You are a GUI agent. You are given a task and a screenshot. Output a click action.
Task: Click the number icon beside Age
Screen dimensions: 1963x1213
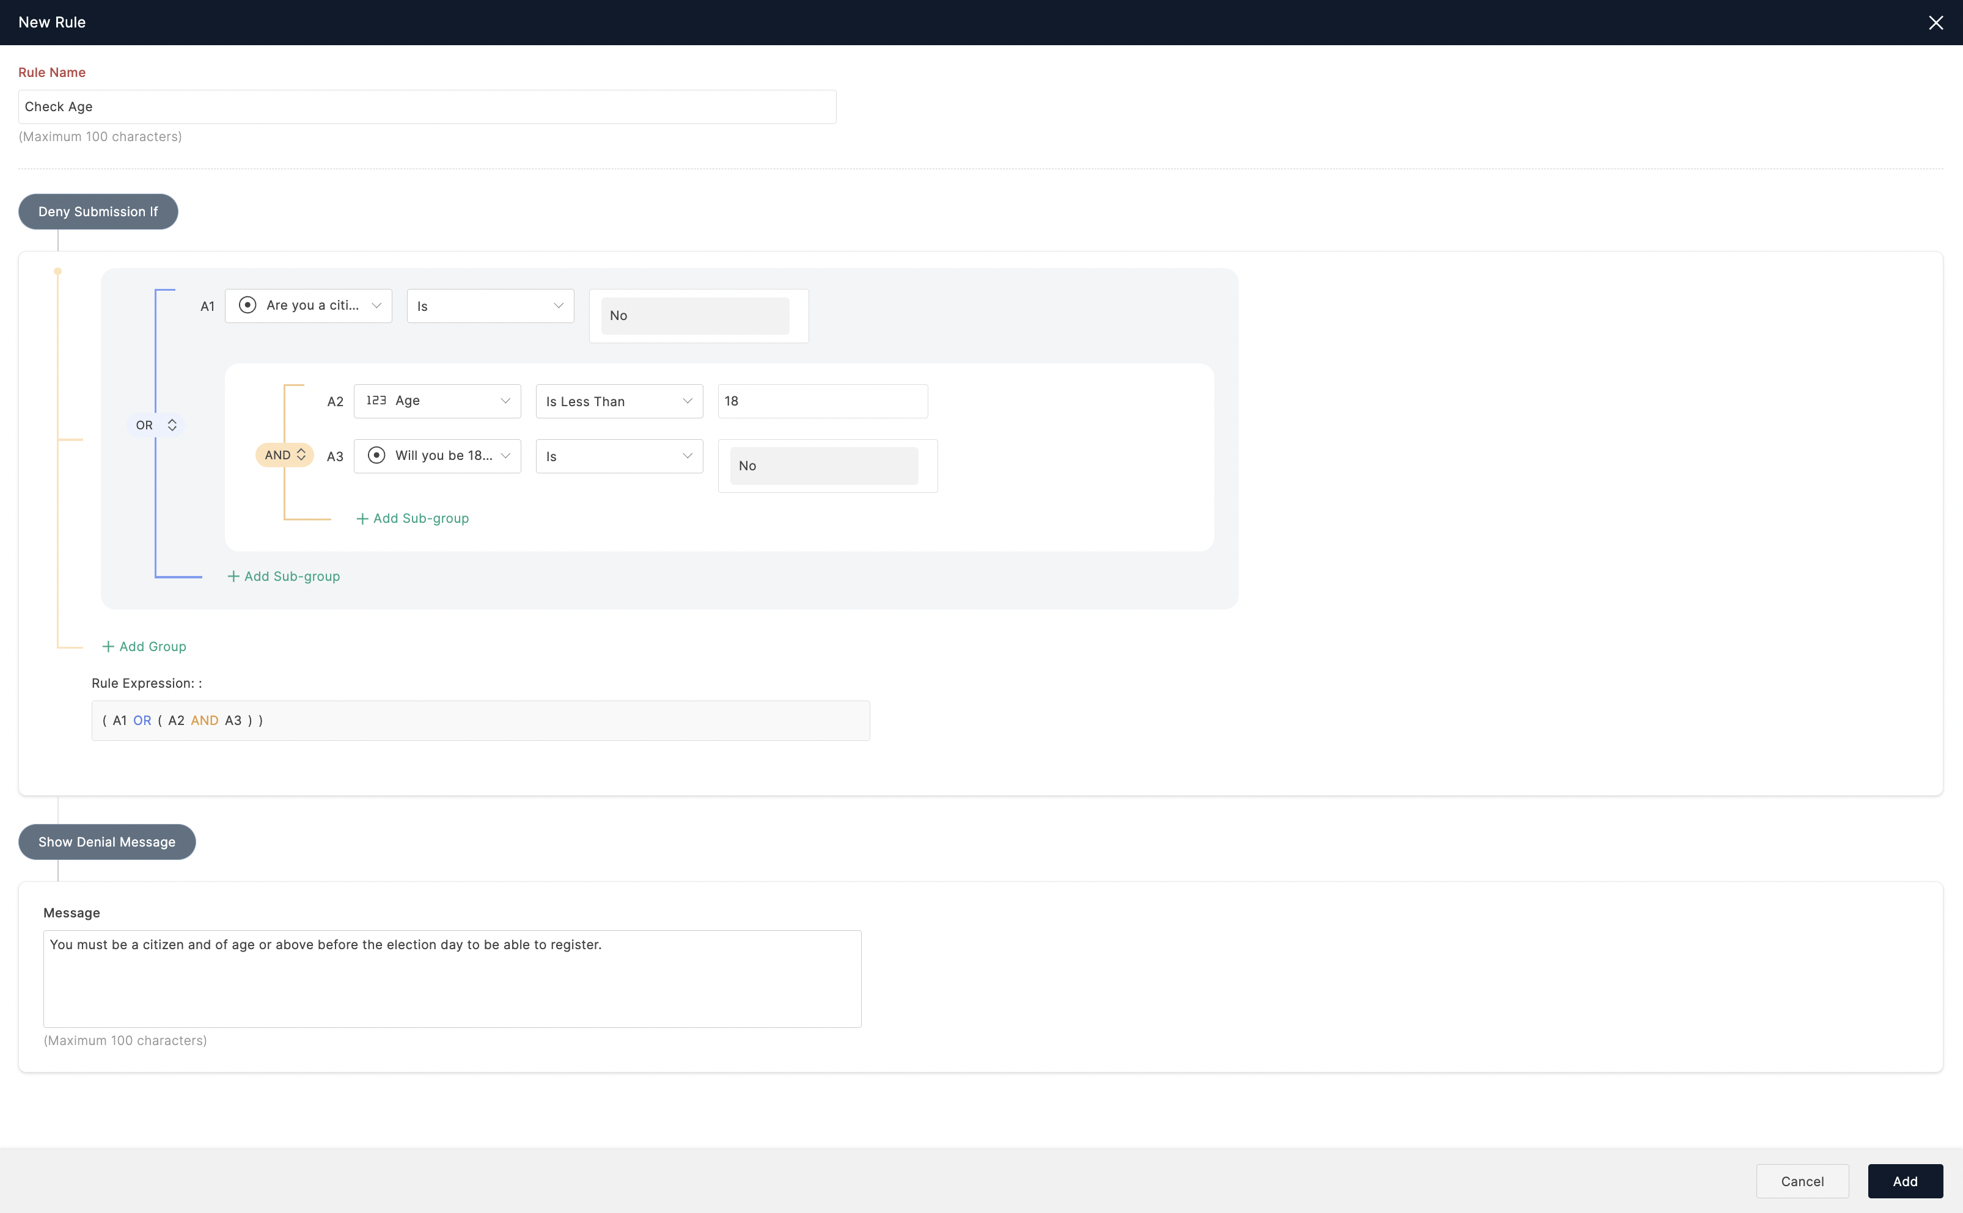376,400
